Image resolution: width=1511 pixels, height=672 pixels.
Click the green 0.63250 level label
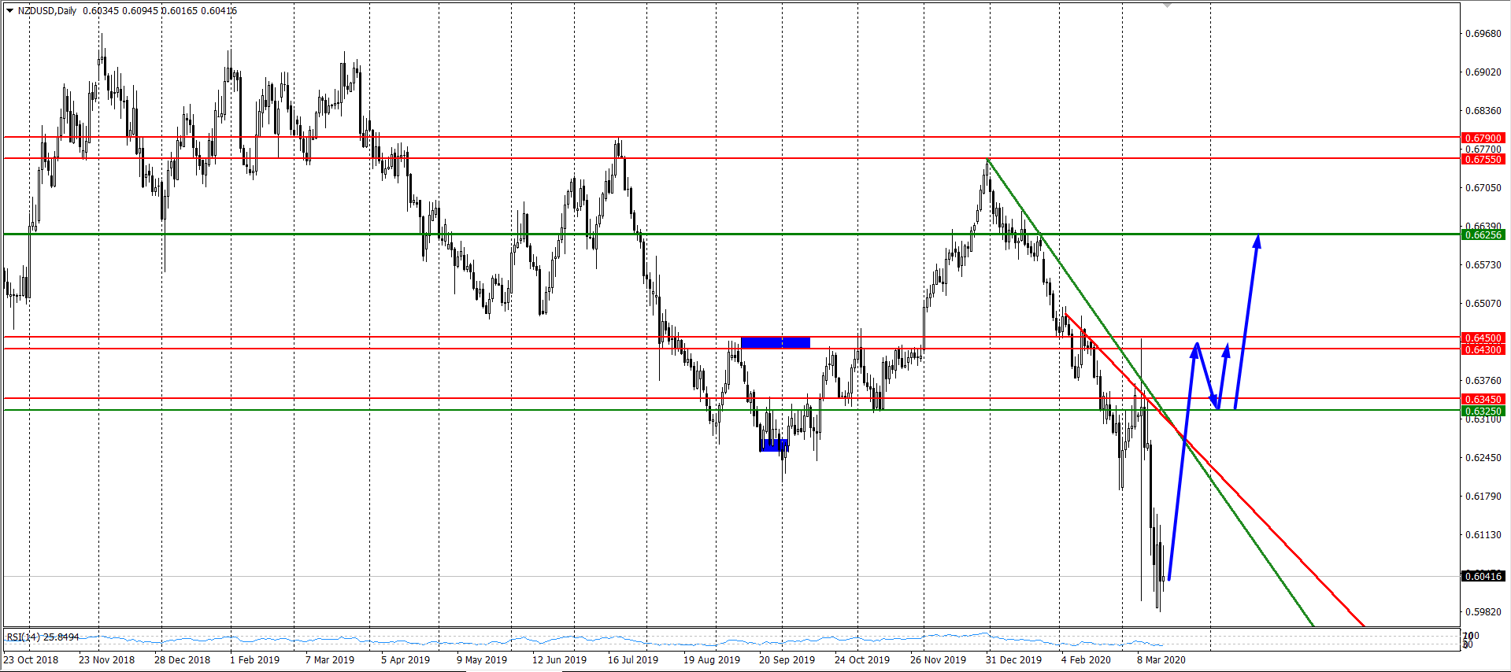[1483, 412]
